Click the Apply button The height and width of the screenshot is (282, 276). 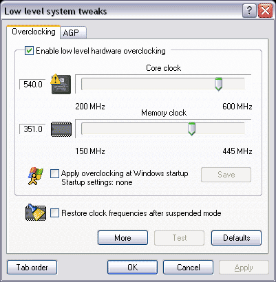point(244,268)
